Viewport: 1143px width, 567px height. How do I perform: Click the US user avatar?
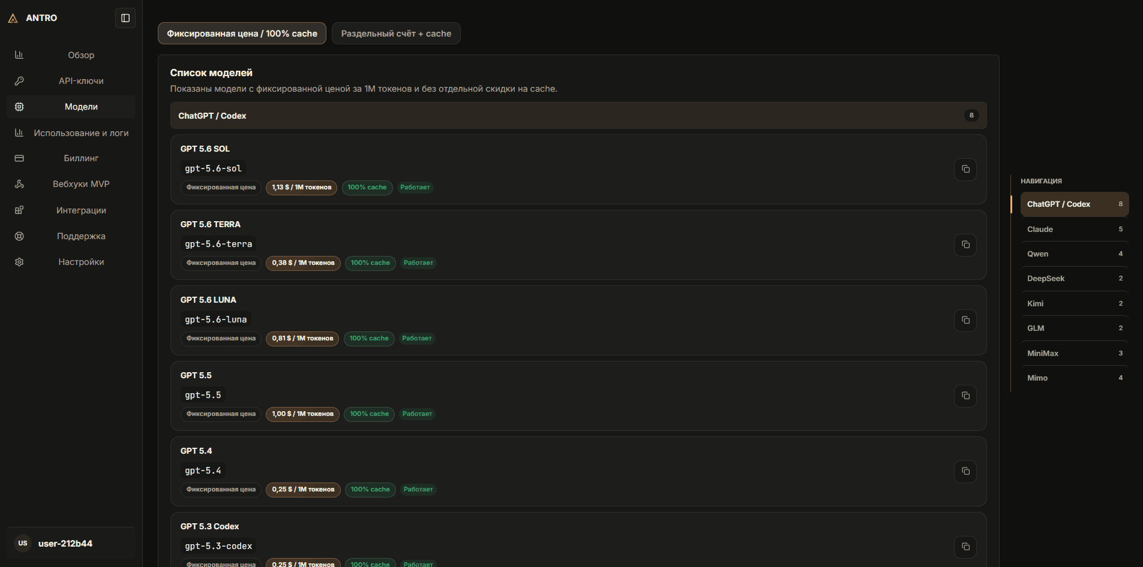[23, 543]
